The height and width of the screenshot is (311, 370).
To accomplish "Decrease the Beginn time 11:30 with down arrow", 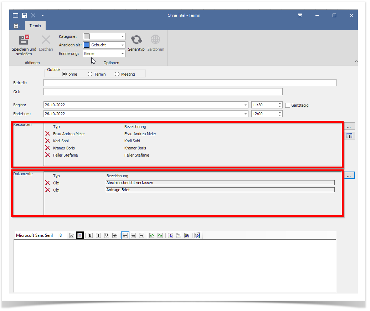I will 280,107.
